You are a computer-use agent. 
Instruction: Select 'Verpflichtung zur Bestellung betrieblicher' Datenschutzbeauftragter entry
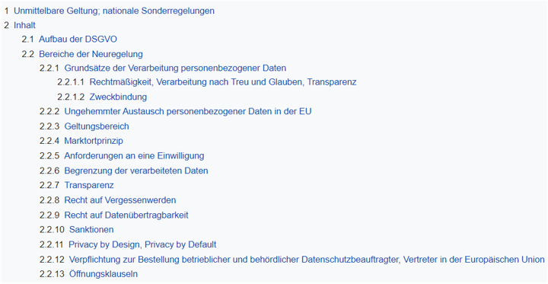pos(307,260)
